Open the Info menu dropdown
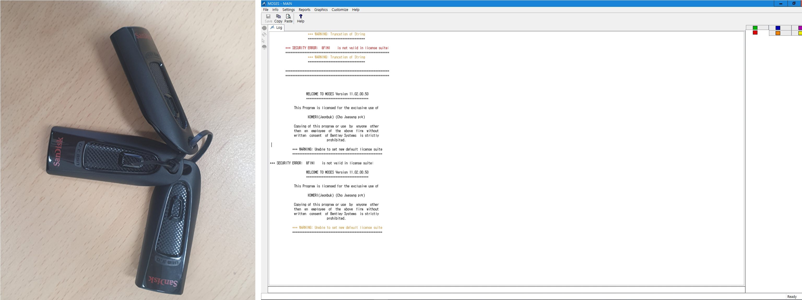 pos(275,9)
